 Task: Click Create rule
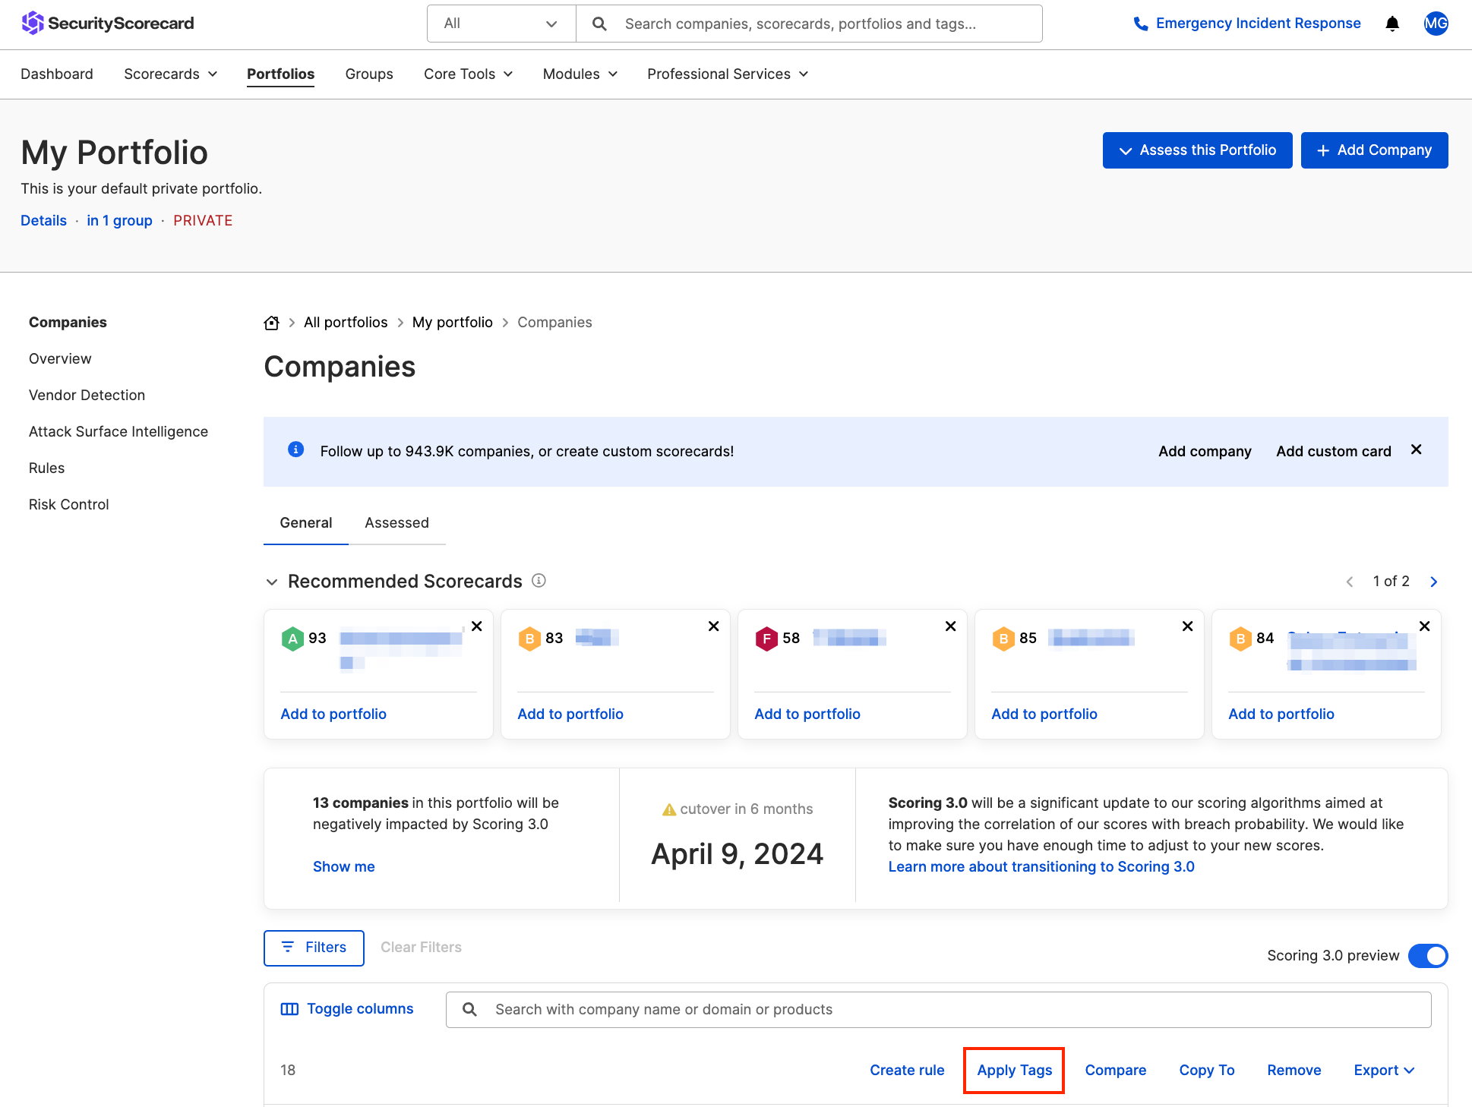(x=907, y=1071)
